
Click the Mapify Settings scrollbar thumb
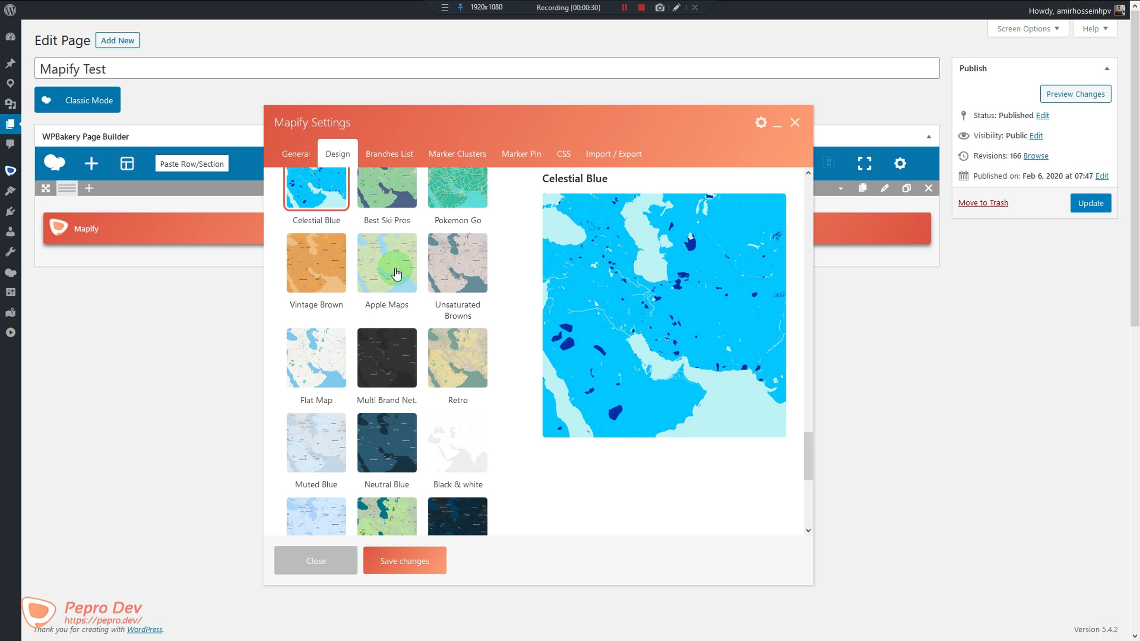coord(808,456)
